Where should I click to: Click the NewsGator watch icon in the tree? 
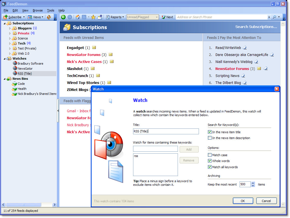[x=15, y=68]
